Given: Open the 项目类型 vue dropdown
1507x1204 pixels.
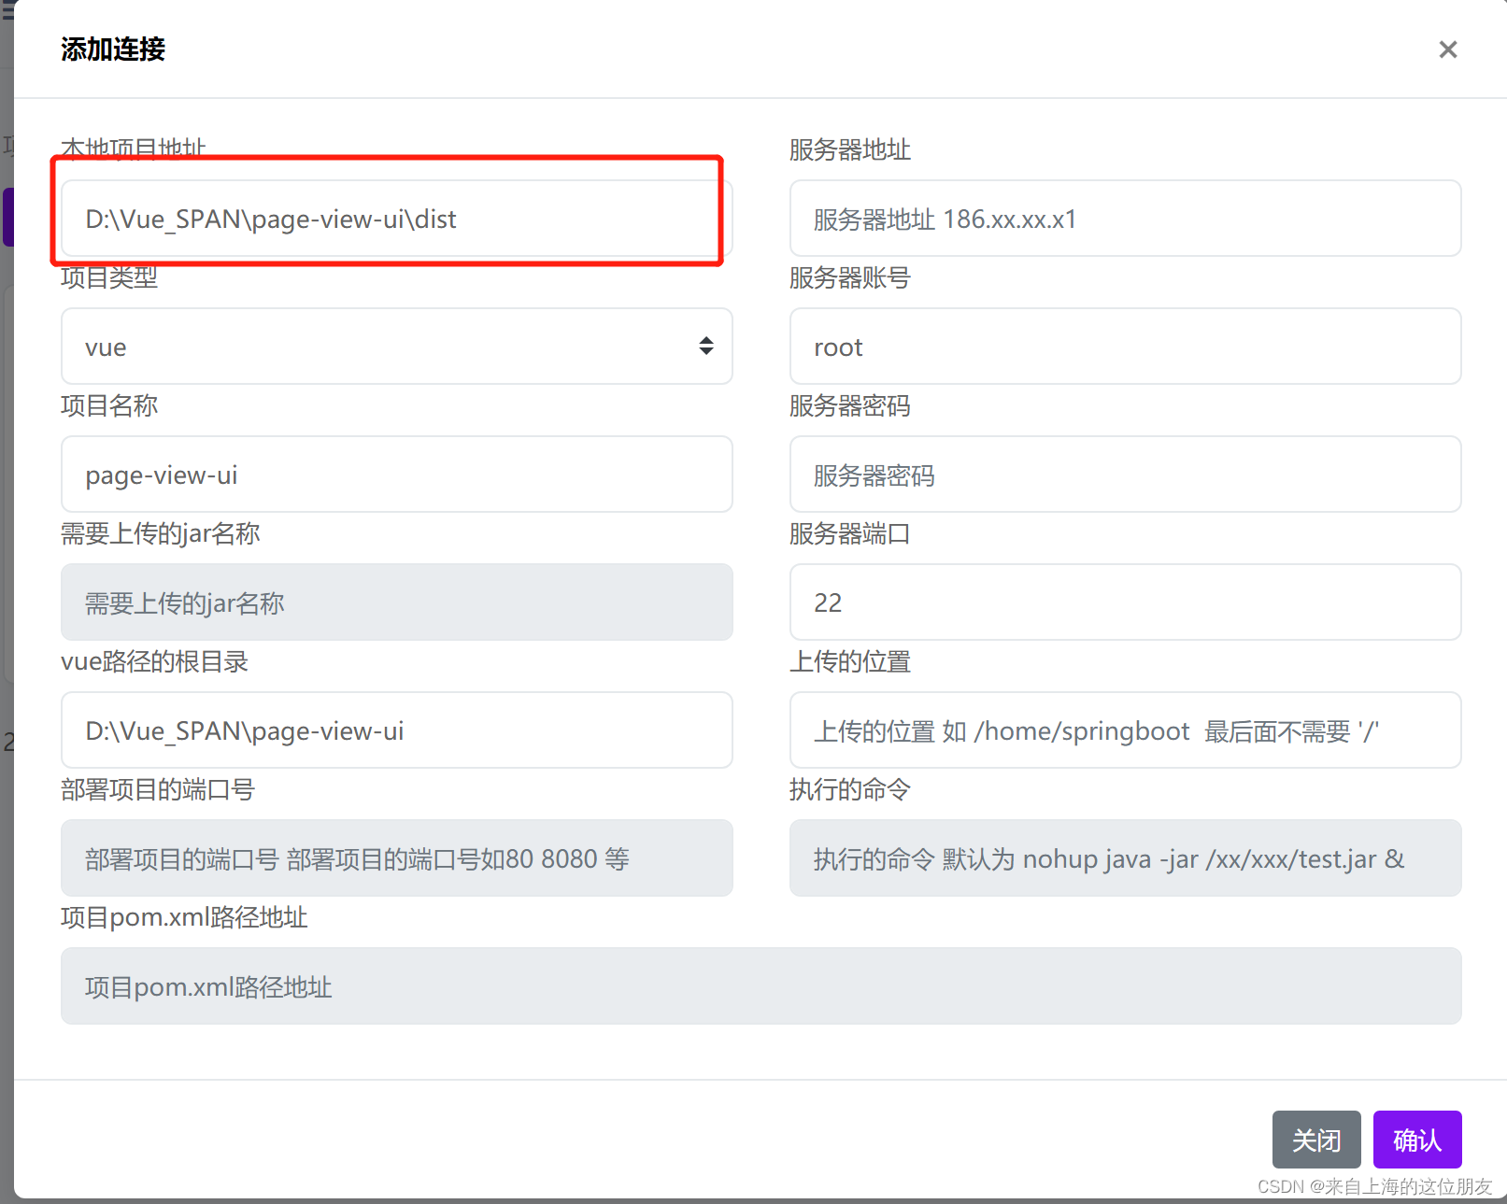Looking at the screenshot, I should pos(396,347).
